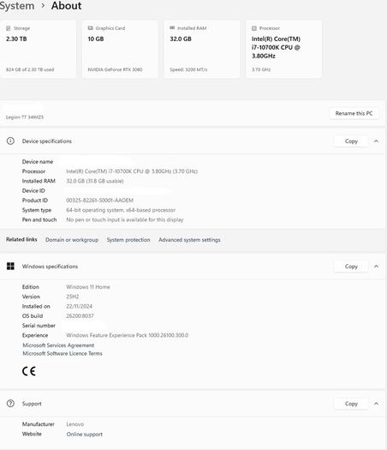The width and height of the screenshot is (387, 450).
Task: Click the Windows logo icon
Action: click(x=10, y=266)
